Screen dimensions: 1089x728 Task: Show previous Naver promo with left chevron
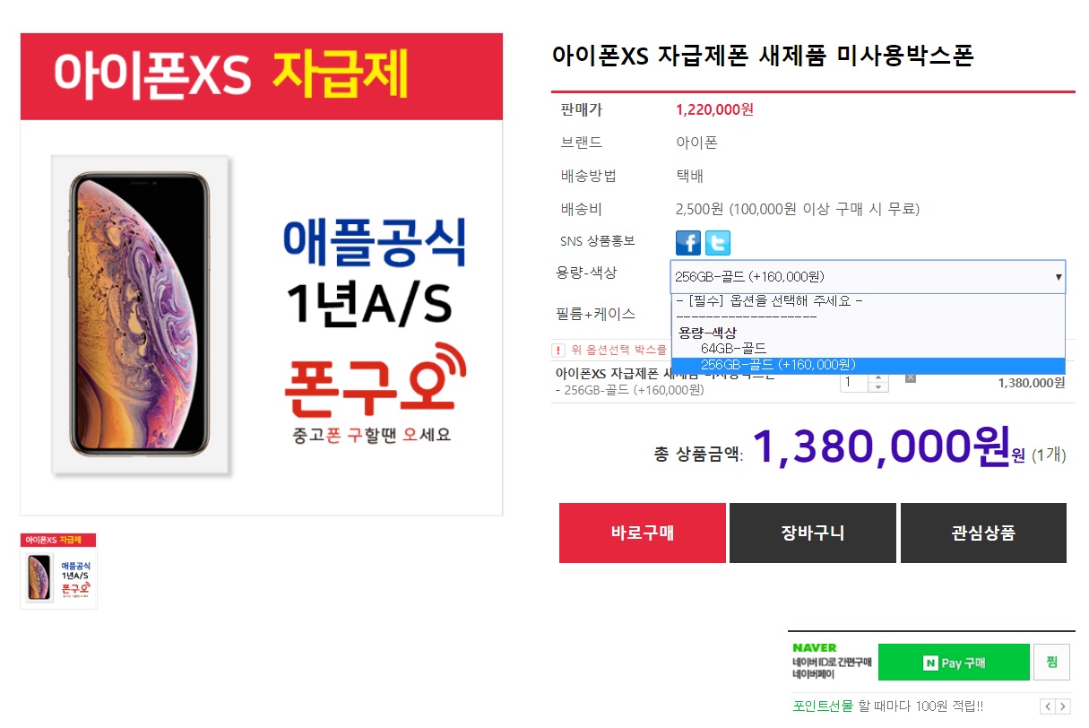tap(1047, 706)
